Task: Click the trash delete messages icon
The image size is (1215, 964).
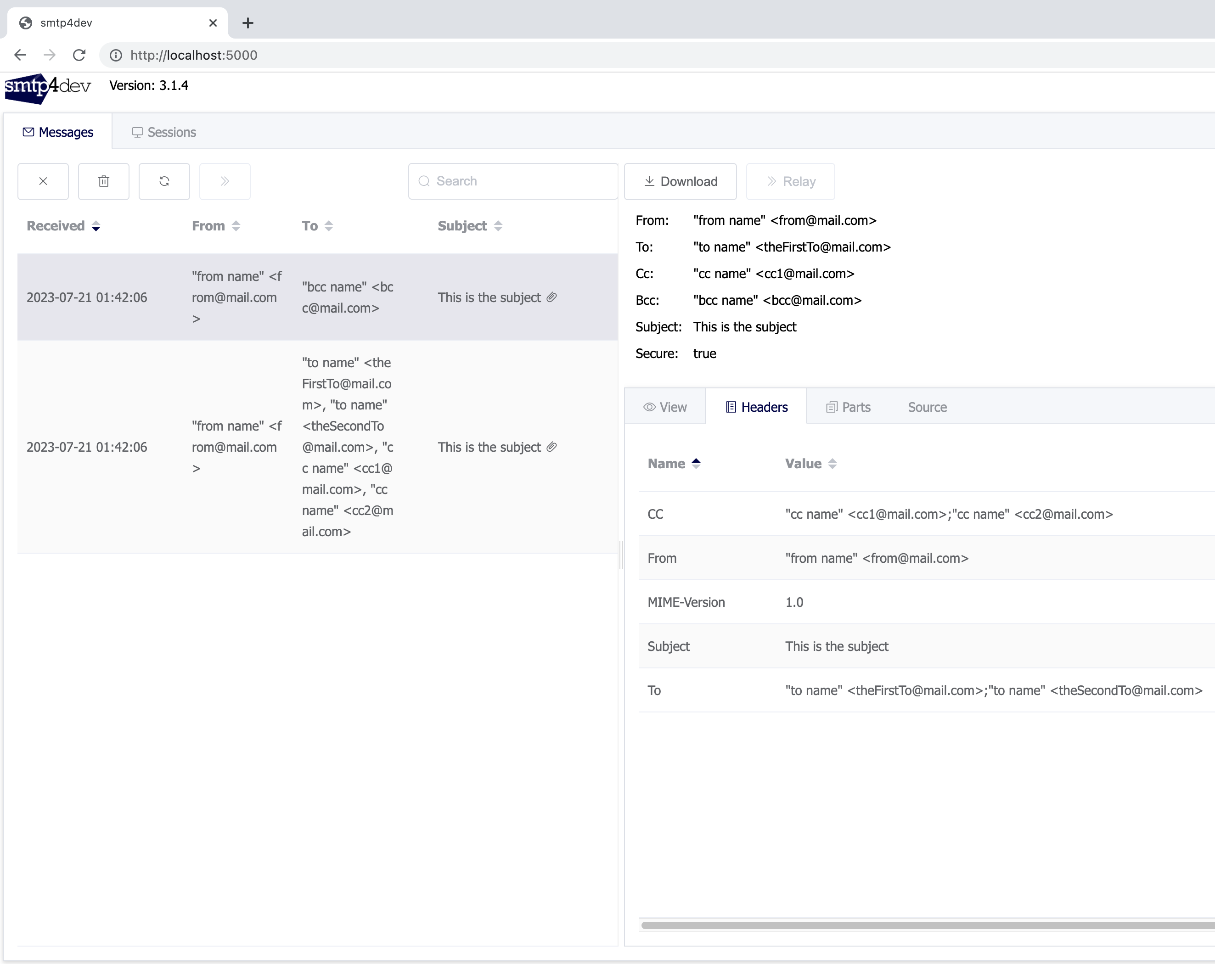Action: [x=104, y=181]
